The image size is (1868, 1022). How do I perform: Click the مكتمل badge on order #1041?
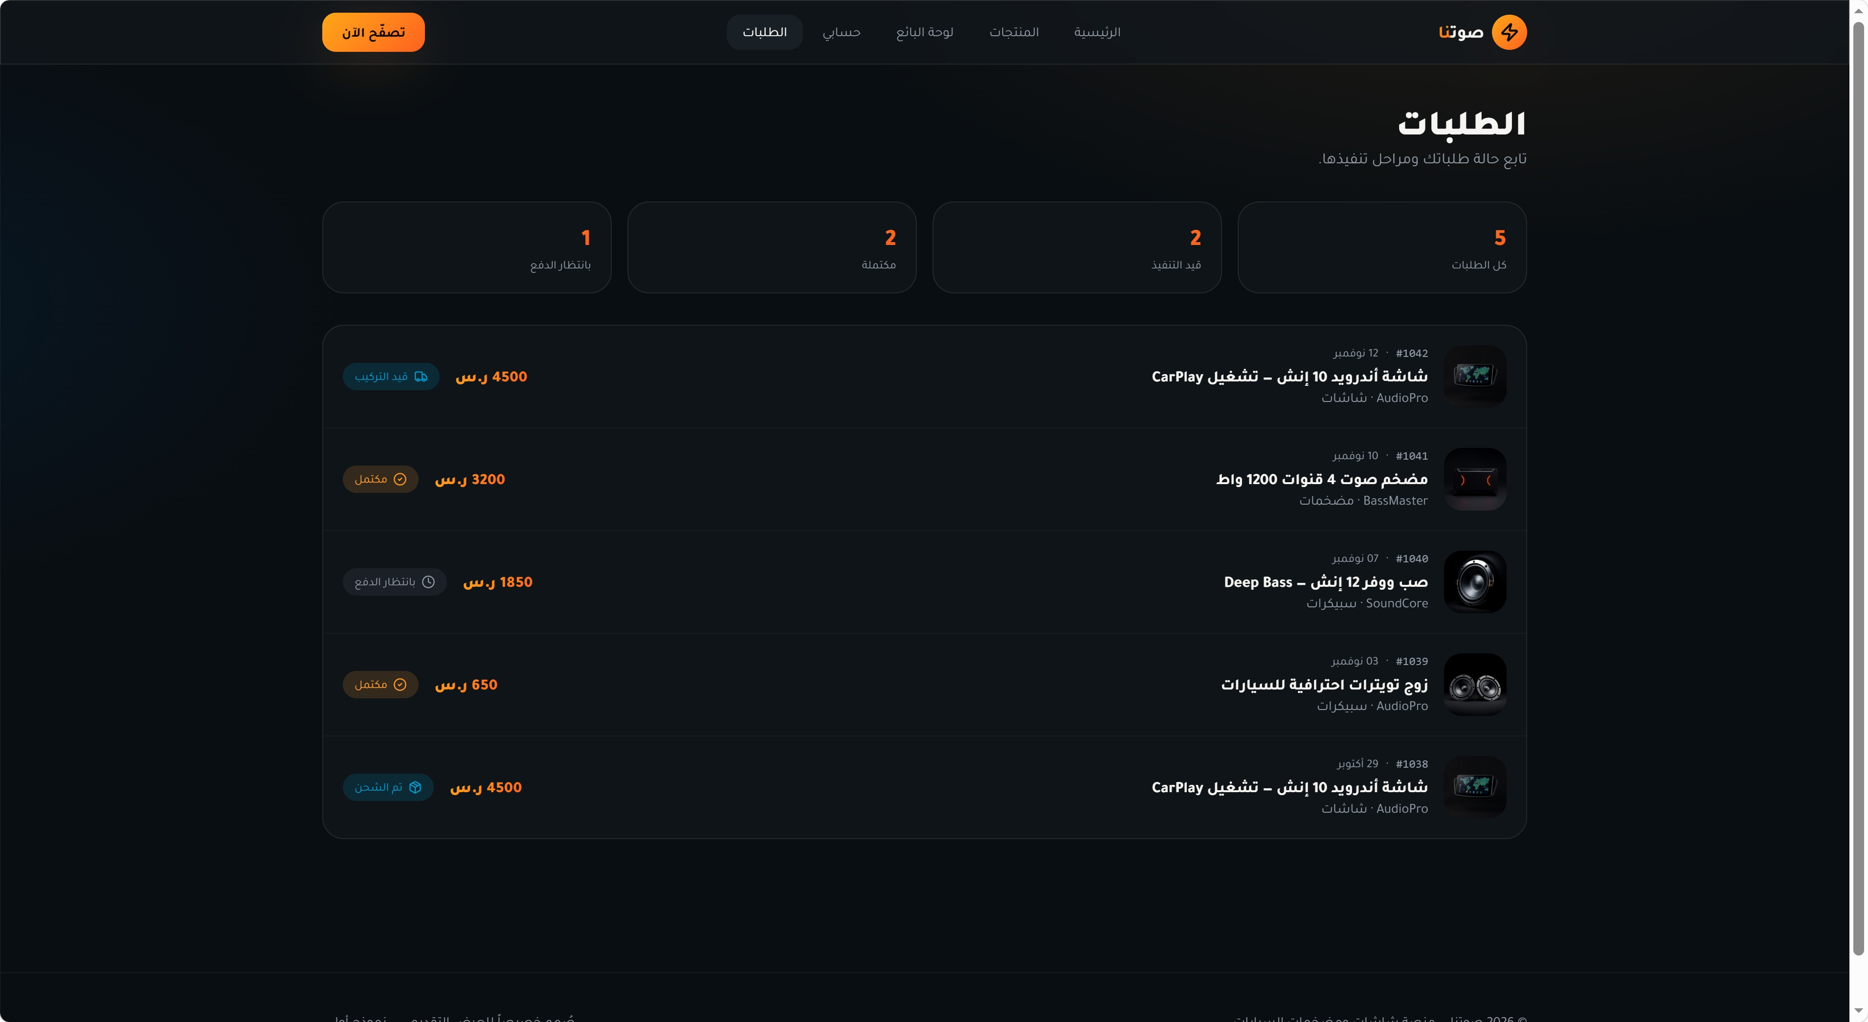(381, 479)
